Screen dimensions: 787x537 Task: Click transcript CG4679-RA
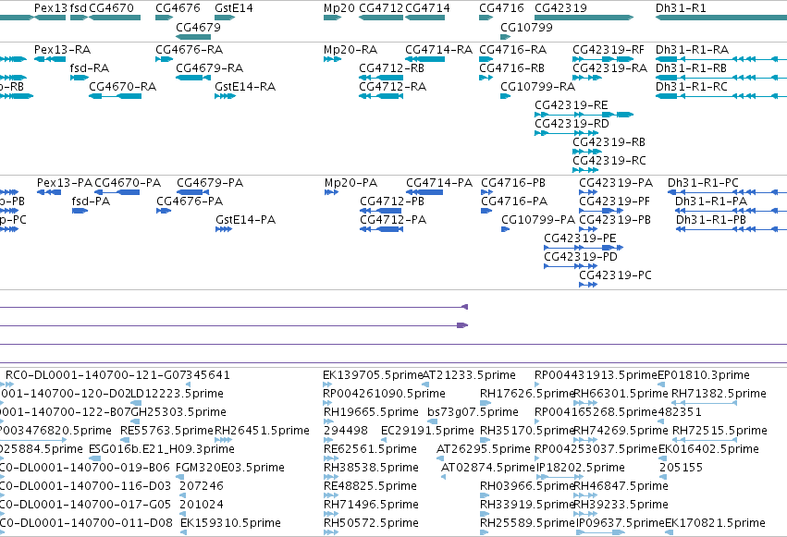click(209, 68)
